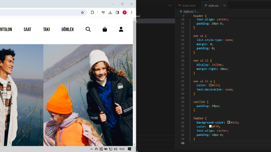Screen dimensions: 271x152
Task: Open the network tray icon
Action: (x=110, y=149)
